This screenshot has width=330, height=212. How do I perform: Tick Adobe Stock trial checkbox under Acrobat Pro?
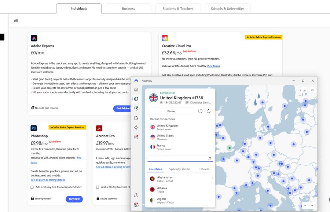98,187
